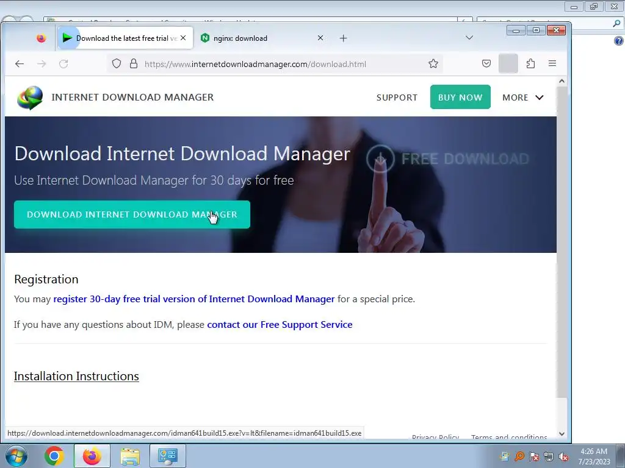Open the Extensions puzzle icon

pos(530,63)
